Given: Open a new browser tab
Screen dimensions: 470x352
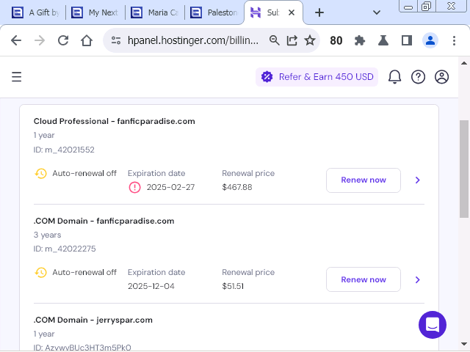Looking at the screenshot, I should tap(319, 12).
